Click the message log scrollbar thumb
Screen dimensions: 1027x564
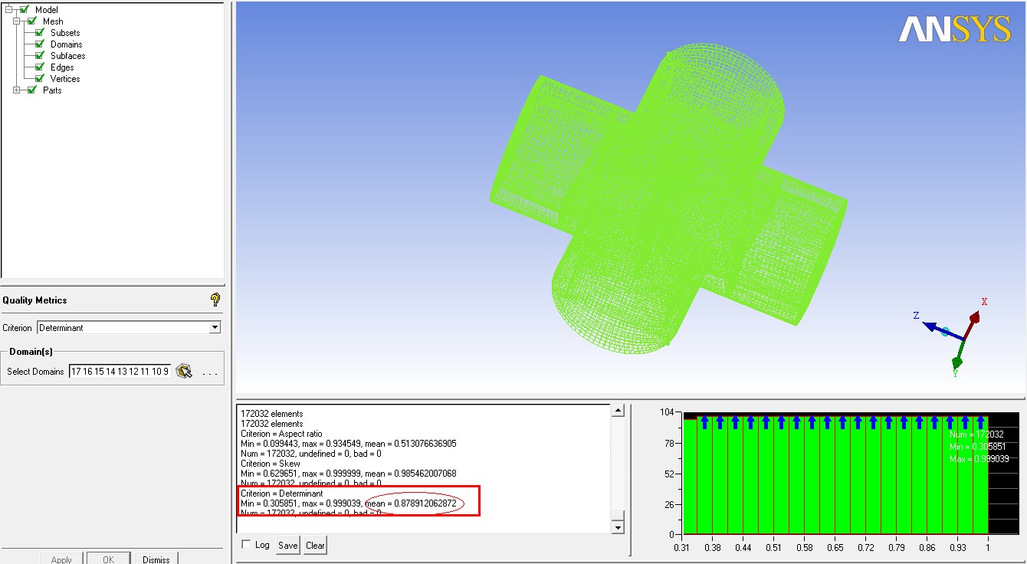(618, 516)
